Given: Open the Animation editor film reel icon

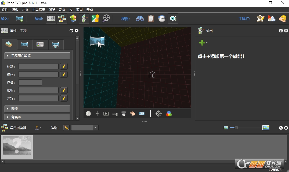Looking at the screenshot, I should click(x=106, y=18).
